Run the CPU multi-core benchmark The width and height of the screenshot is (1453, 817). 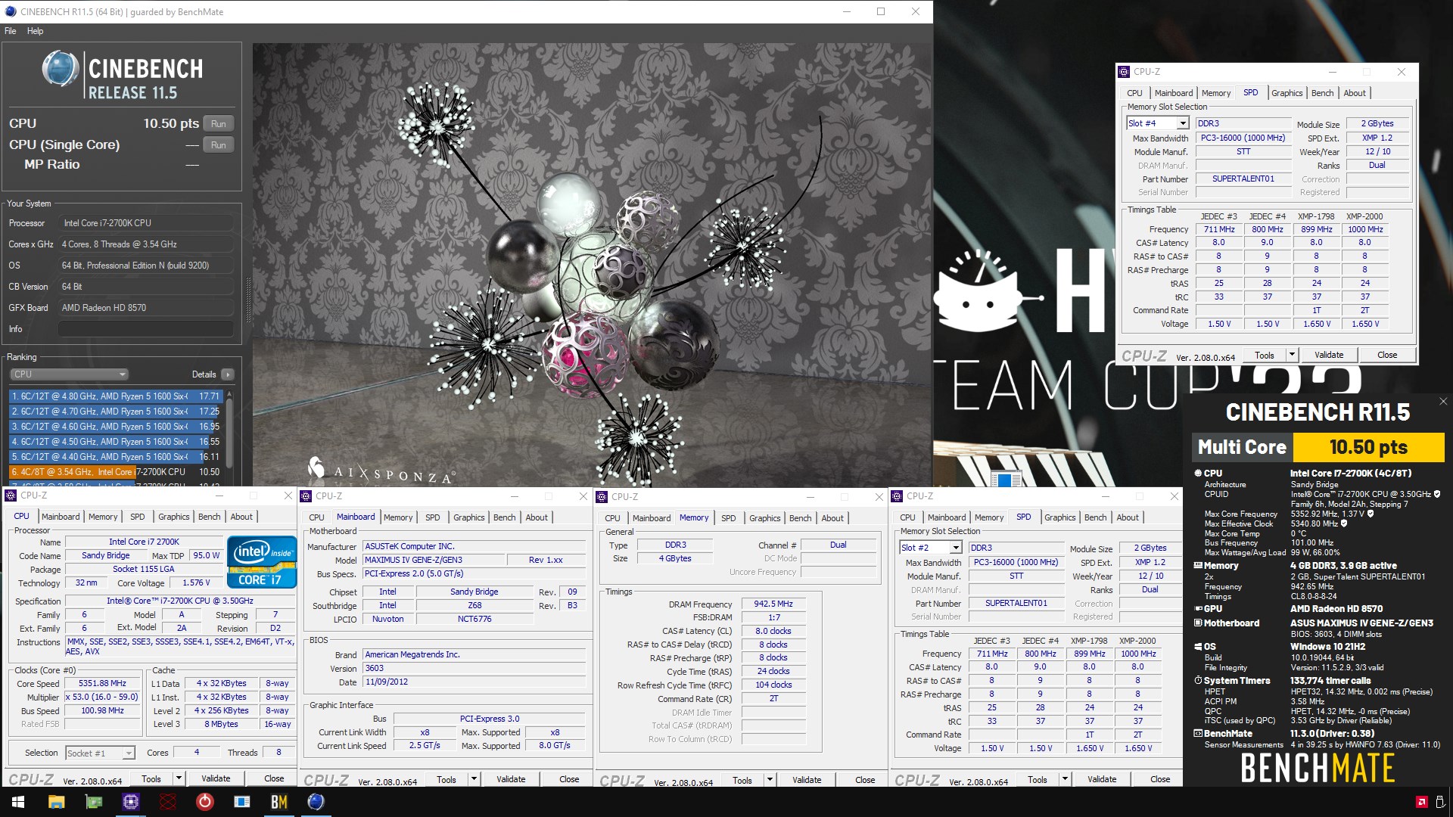pyautogui.click(x=219, y=124)
